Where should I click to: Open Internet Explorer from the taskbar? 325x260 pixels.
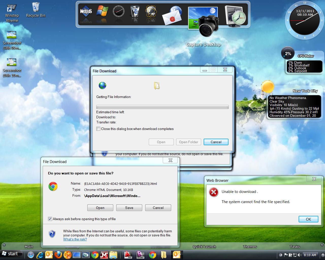pyautogui.click(x=40, y=255)
